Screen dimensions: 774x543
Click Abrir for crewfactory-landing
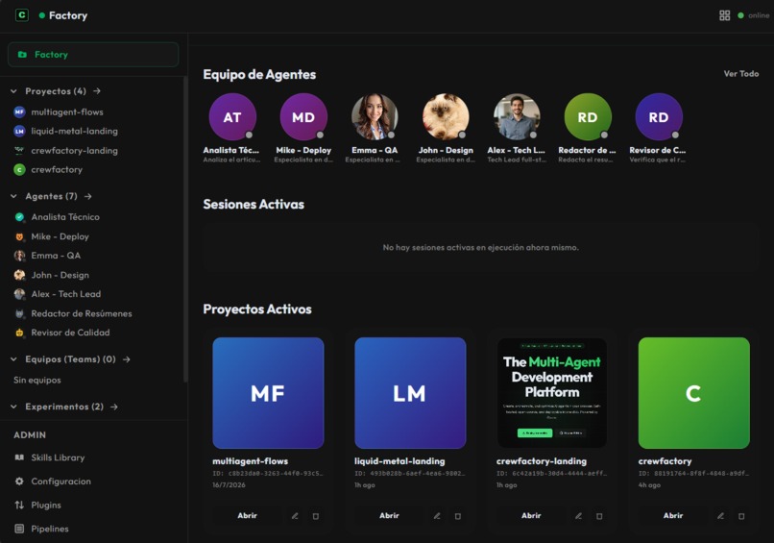[x=531, y=515]
